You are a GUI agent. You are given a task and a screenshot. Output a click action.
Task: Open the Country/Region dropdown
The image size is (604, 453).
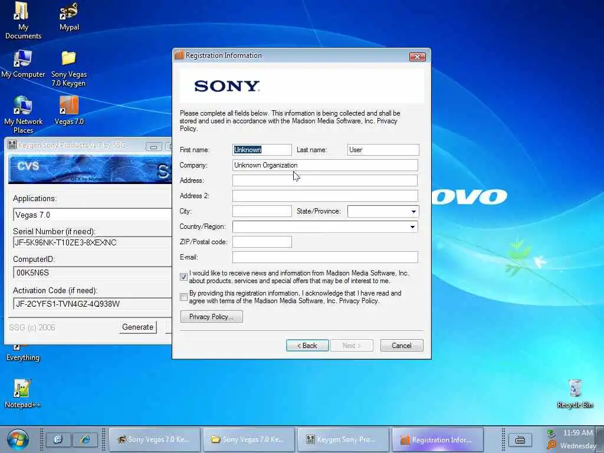(x=412, y=227)
